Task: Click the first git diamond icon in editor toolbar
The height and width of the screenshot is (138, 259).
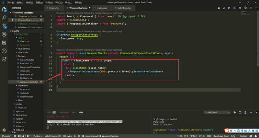Action: point(219,8)
